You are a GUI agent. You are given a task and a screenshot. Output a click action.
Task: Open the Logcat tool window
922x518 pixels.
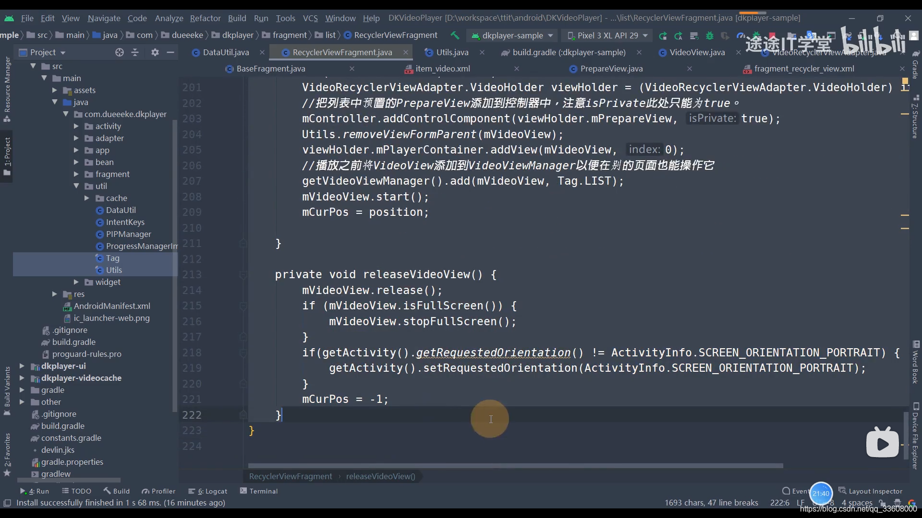207,491
